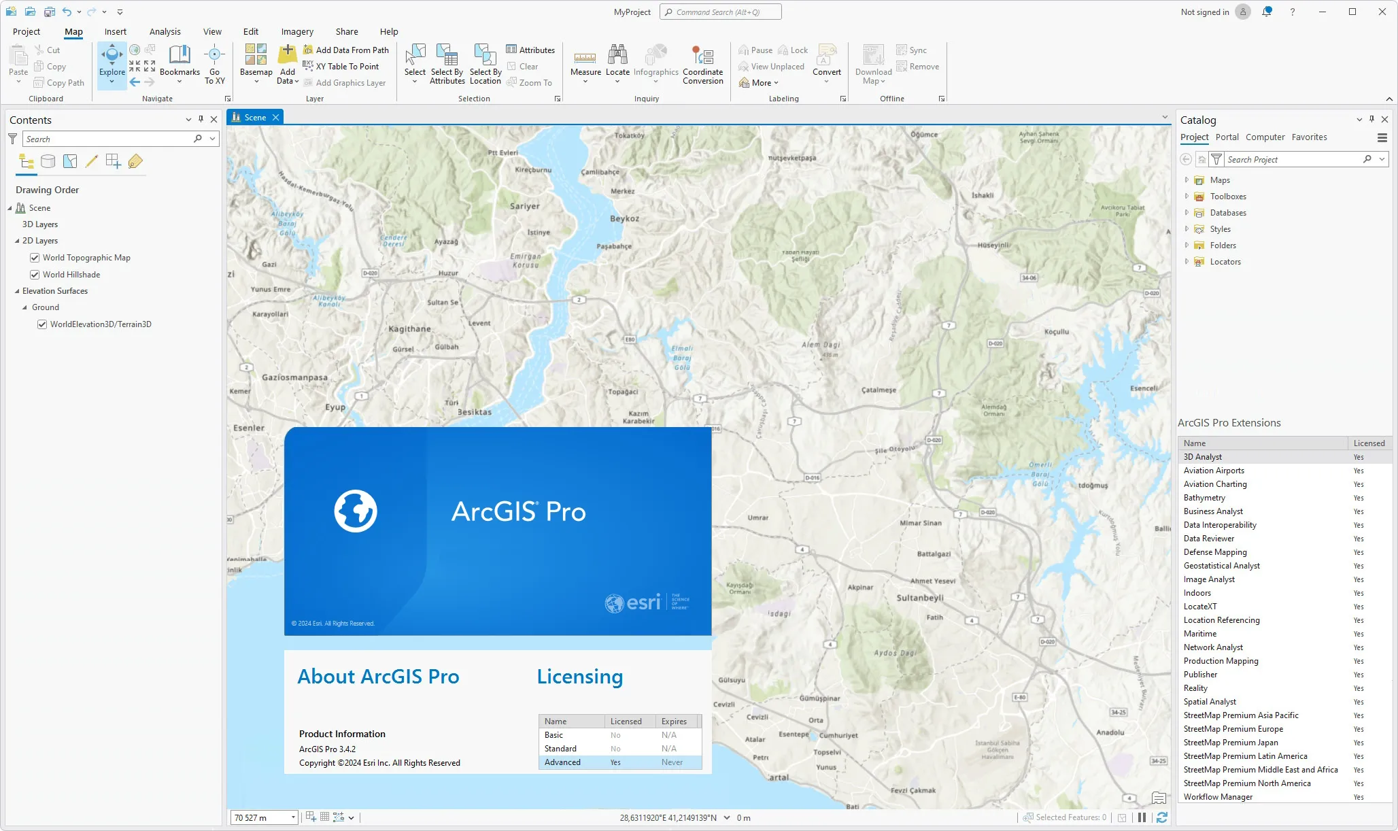The width and height of the screenshot is (1398, 831).
Task: Click View Unplaced labels
Action: 771,67
